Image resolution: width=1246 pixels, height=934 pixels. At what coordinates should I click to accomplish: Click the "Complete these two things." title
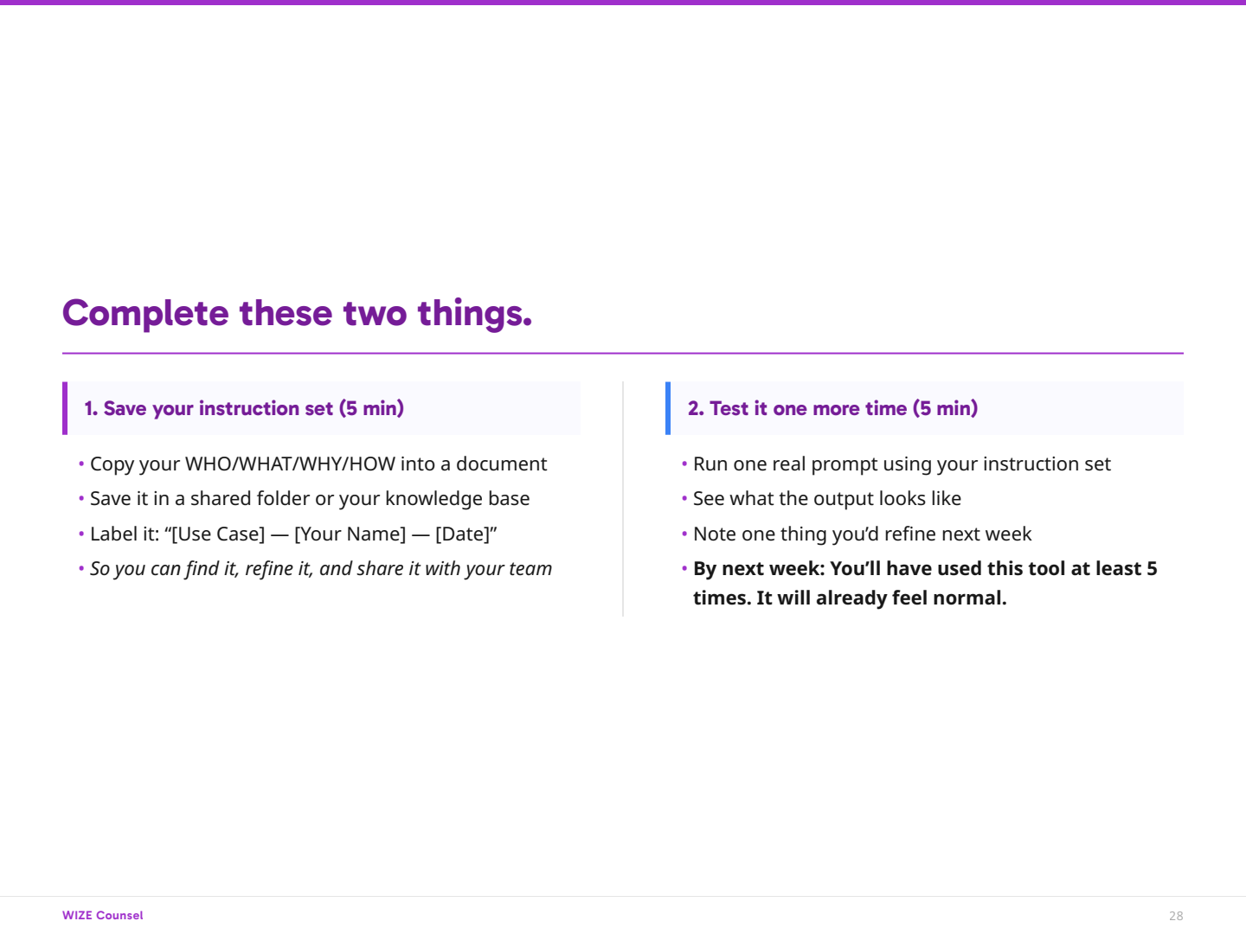click(x=297, y=313)
